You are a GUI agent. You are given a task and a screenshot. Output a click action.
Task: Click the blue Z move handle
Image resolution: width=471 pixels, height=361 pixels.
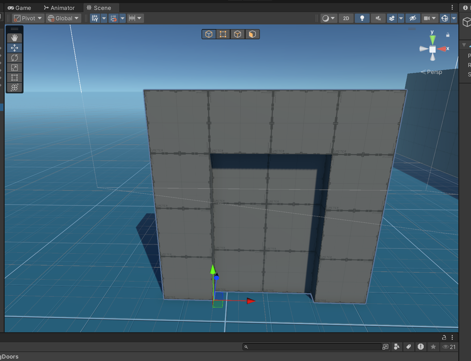217,278
